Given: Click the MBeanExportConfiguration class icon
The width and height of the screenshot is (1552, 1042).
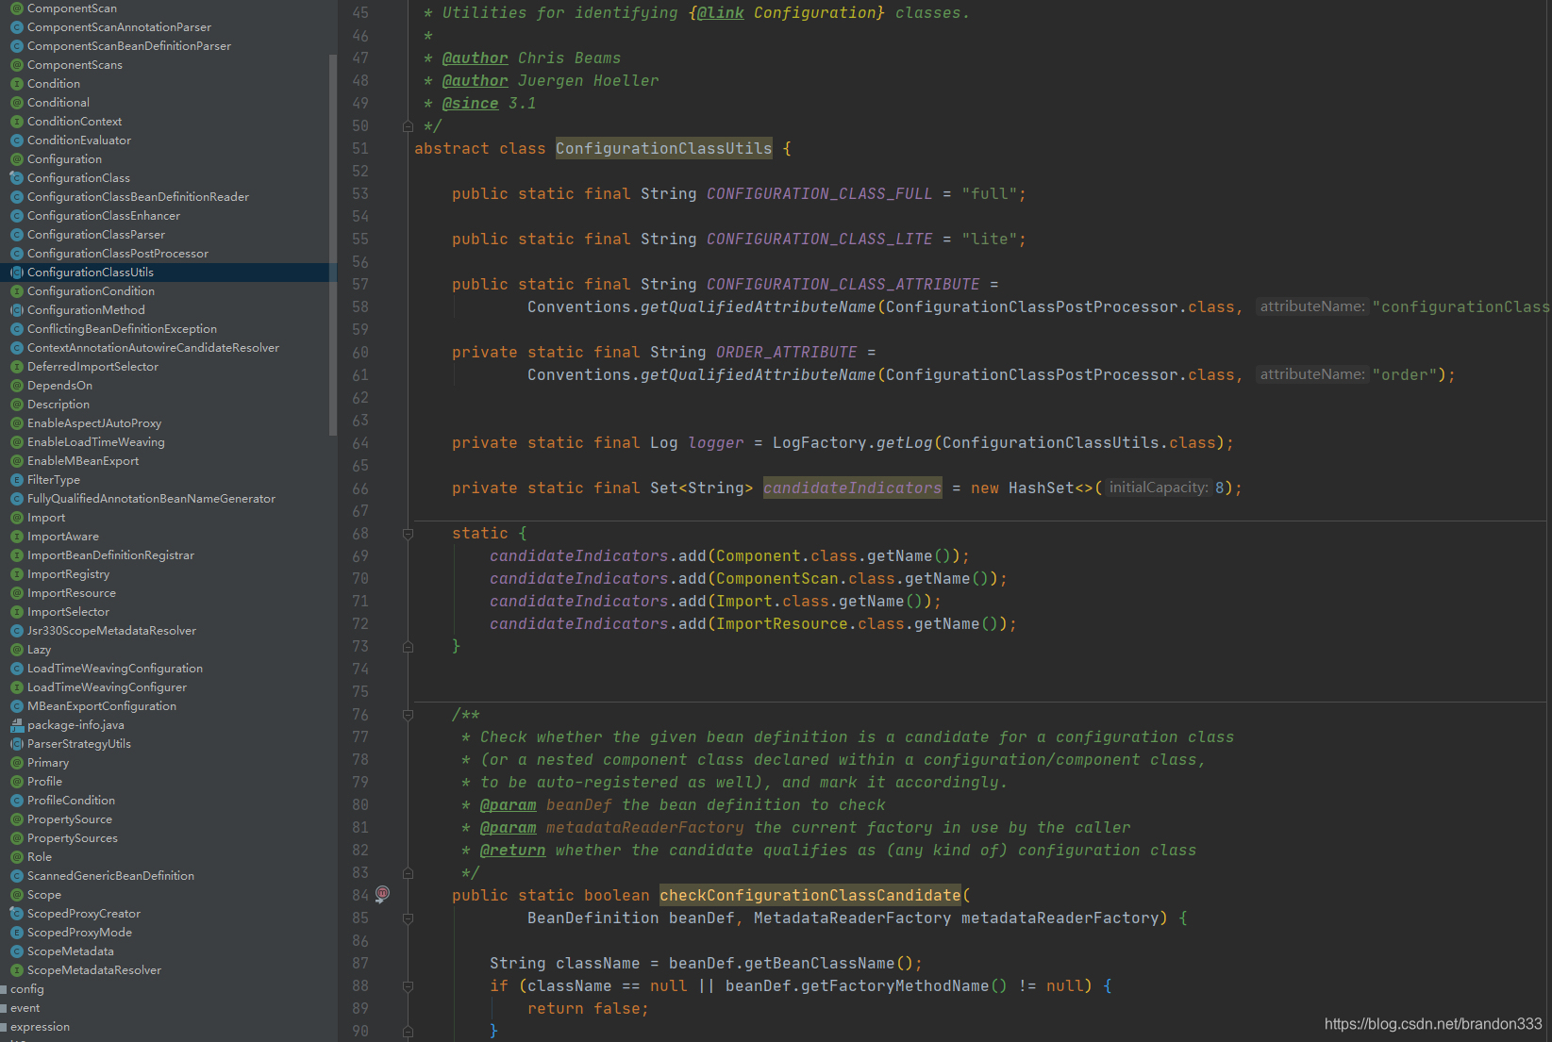Looking at the screenshot, I should [16, 706].
